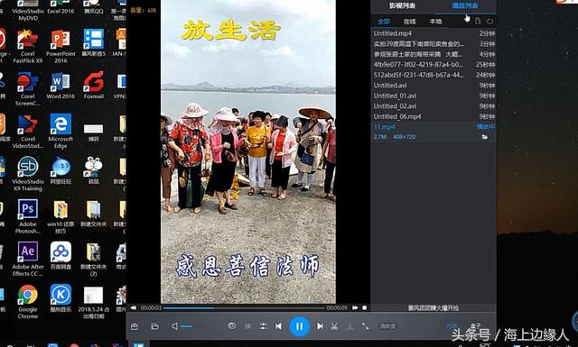Click the document icon in the playlist header
Image resolution: width=578 pixels, height=347 pixels.
point(478,21)
